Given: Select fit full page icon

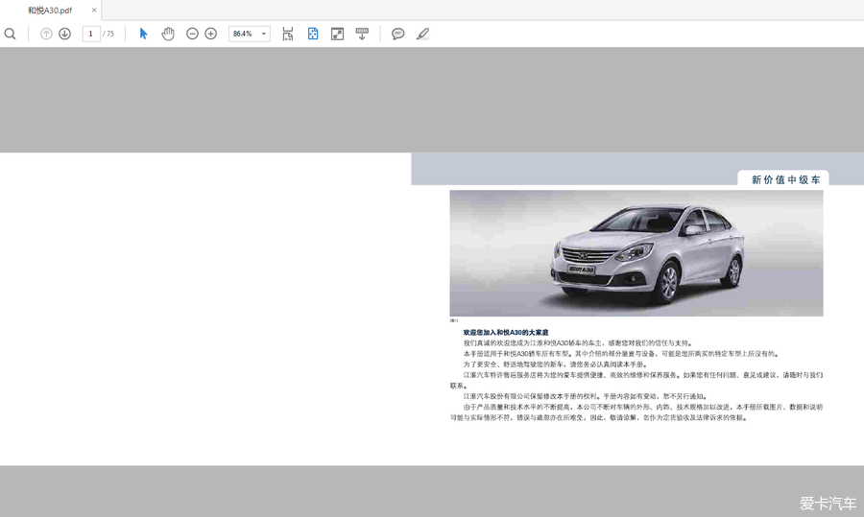Looking at the screenshot, I should [x=312, y=35].
